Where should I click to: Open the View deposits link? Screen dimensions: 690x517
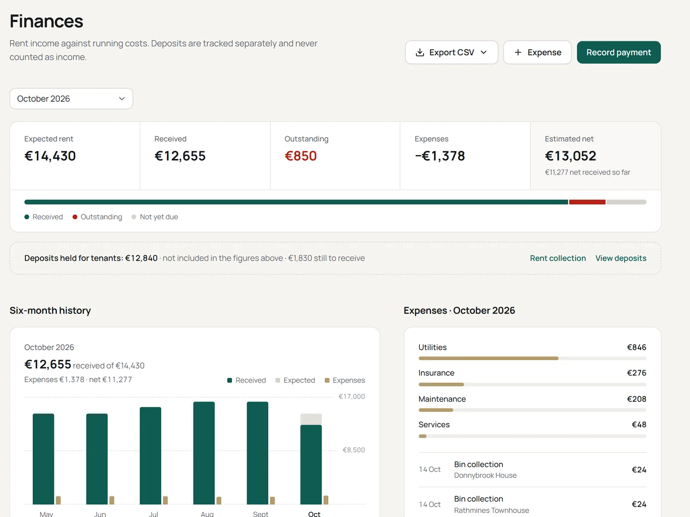pyautogui.click(x=621, y=258)
